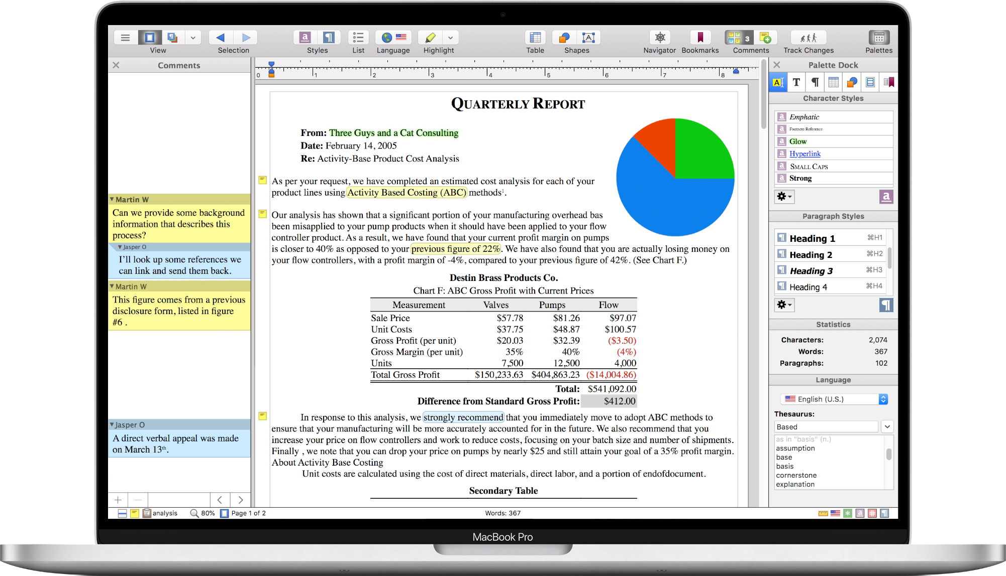Switch to the Paragraph Styles palette tab

pos(815,82)
